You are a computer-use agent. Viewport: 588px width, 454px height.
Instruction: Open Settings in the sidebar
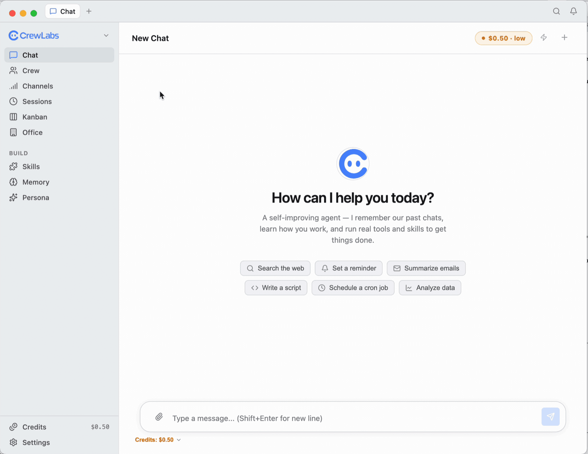pyautogui.click(x=59, y=443)
